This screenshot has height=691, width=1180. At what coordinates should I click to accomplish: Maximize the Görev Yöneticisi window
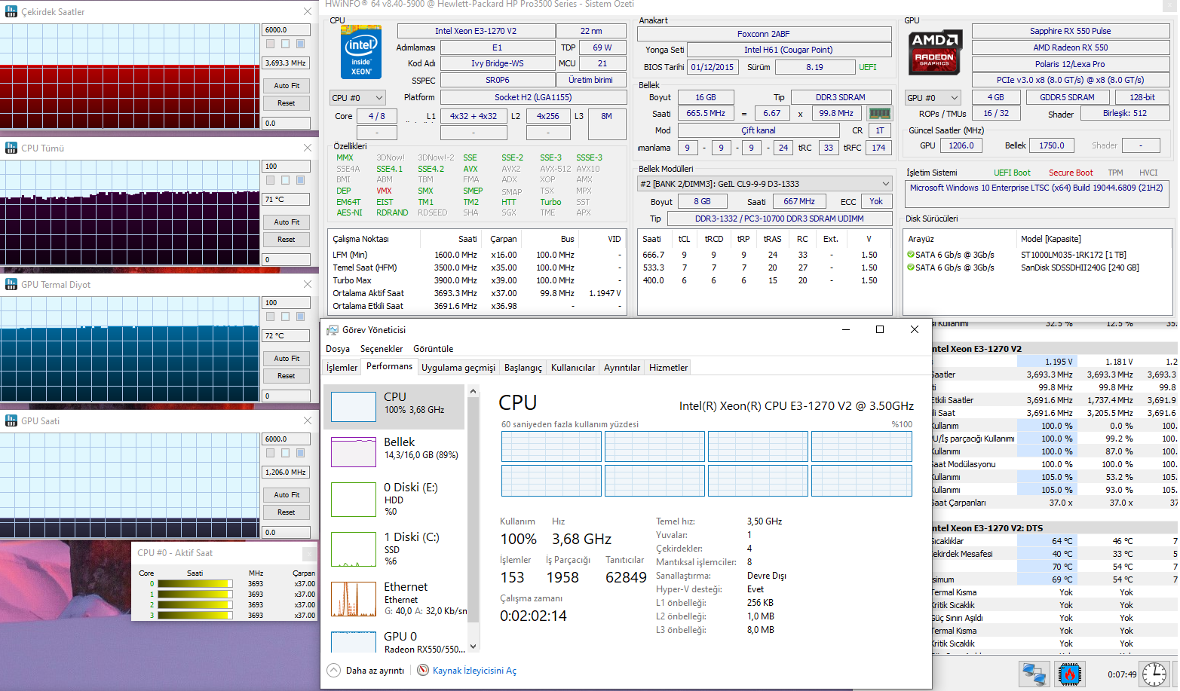pos(880,329)
